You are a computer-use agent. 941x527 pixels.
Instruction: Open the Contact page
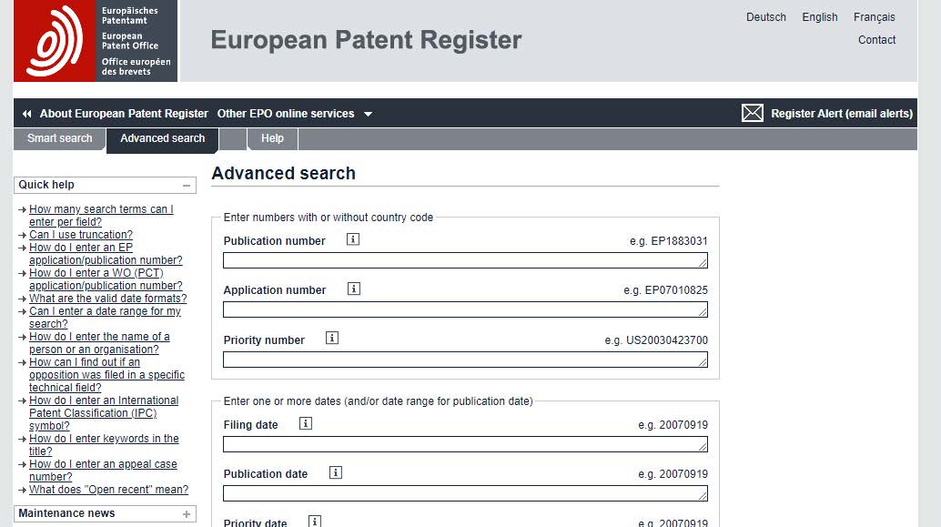[876, 39]
